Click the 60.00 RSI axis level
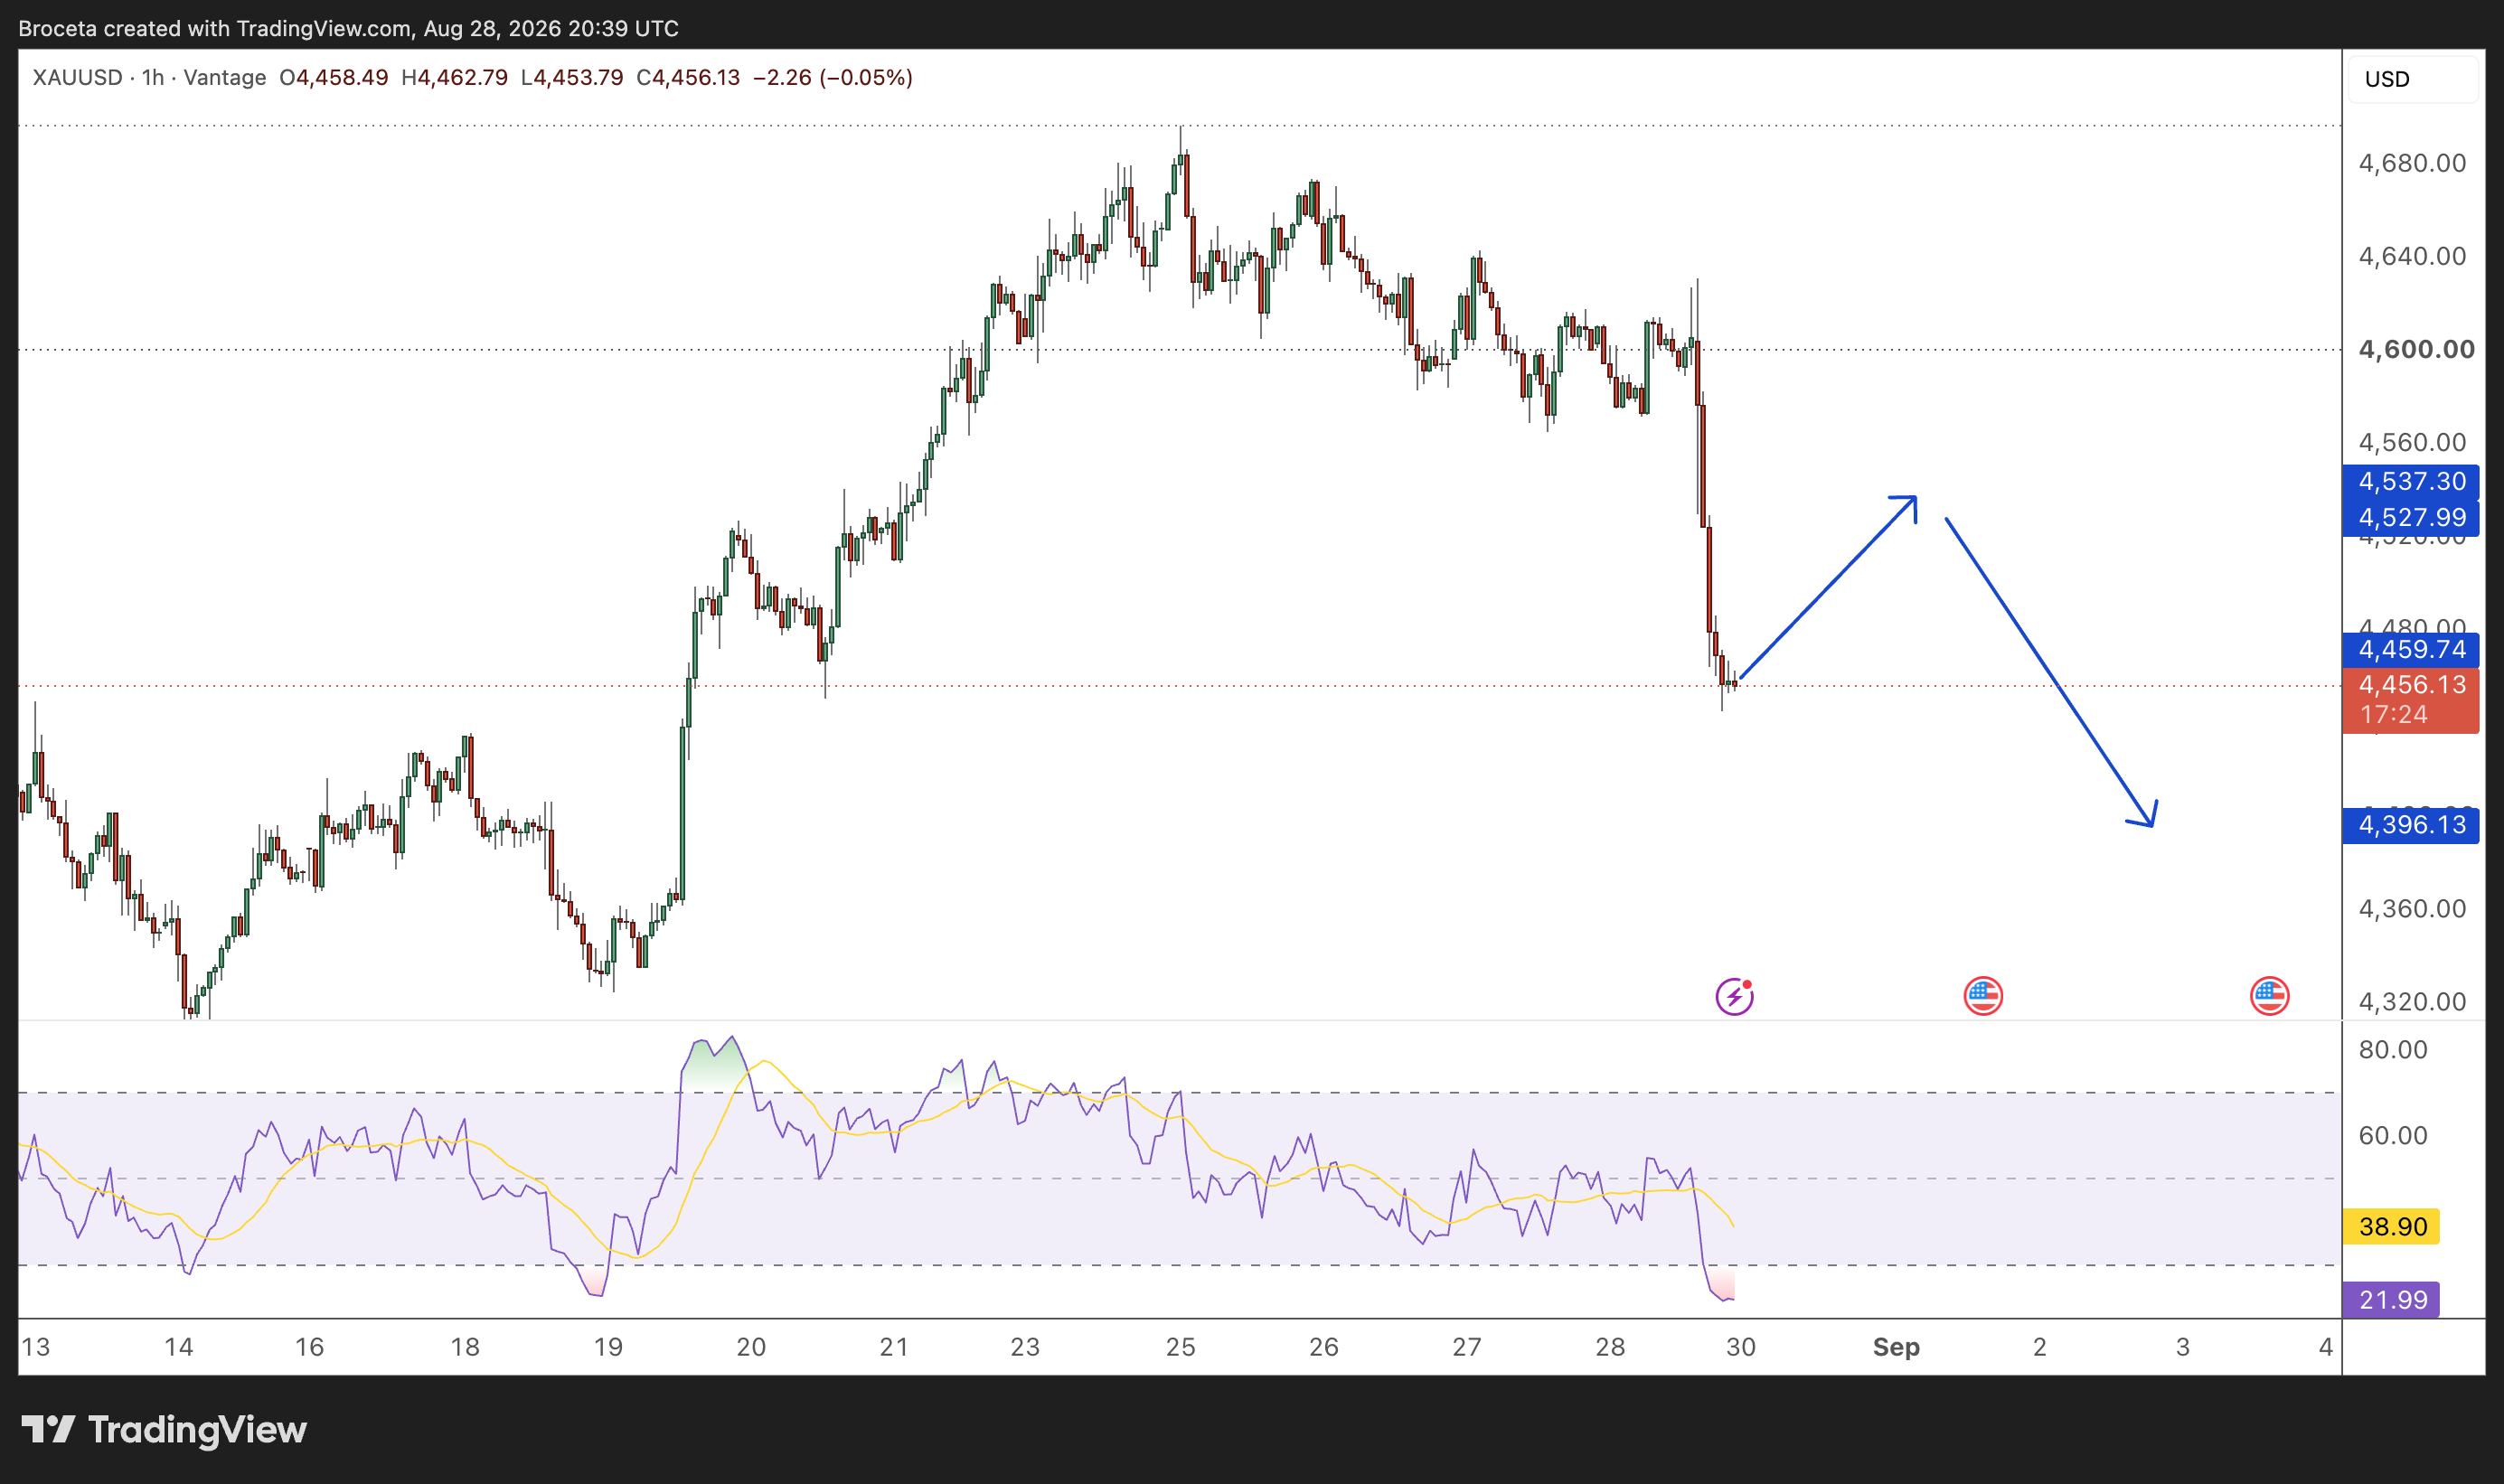 click(x=2392, y=1135)
